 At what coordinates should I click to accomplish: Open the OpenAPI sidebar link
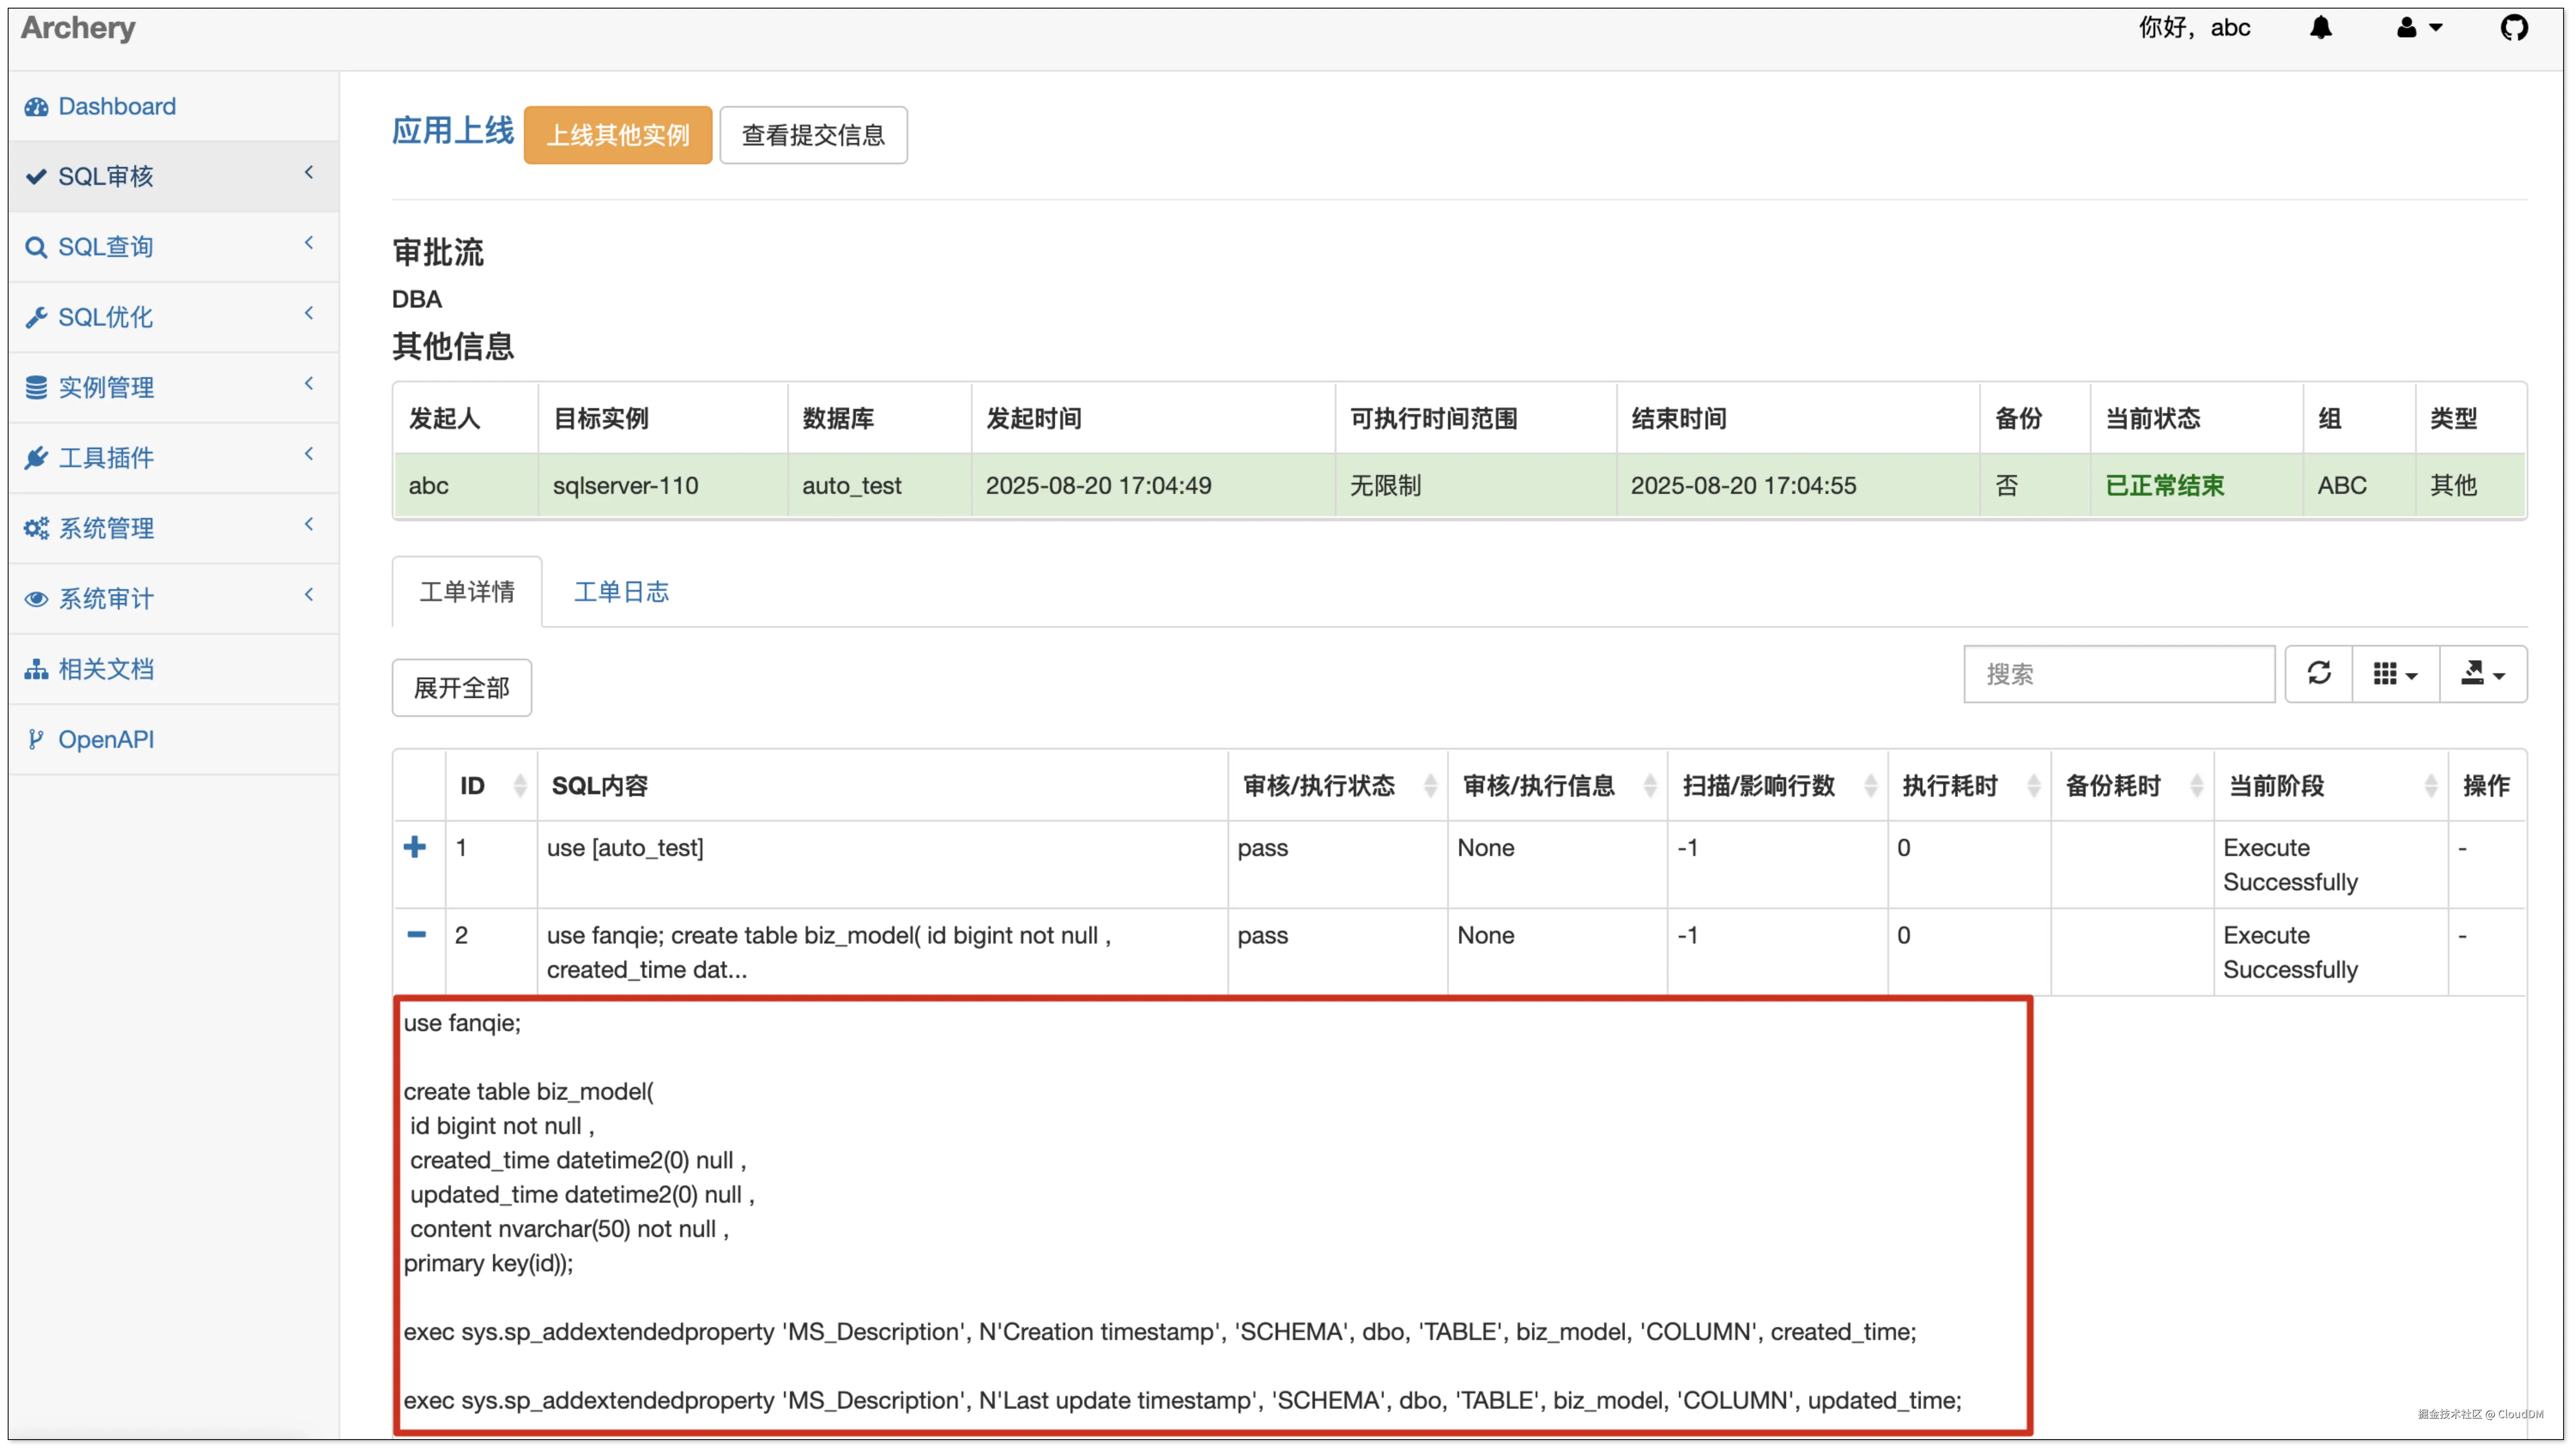[105, 739]
